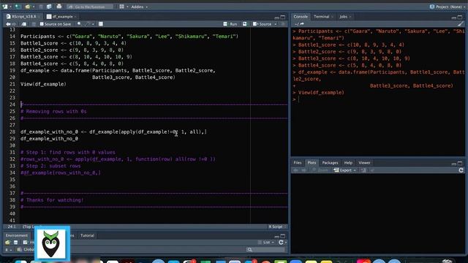The height and width of the screenshot is (263, 468).
Task: Click the "# Removing rows with 0s" comment
Action: click(x=53, y=112)
